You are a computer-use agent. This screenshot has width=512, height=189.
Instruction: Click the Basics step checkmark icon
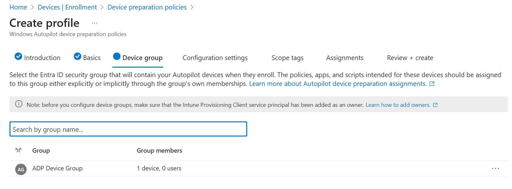click(x=78, y=57)
